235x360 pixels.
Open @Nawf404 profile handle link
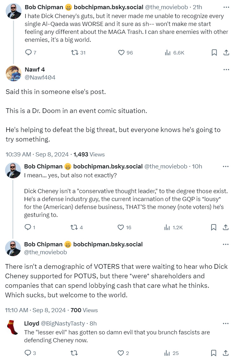coord(40,77)
